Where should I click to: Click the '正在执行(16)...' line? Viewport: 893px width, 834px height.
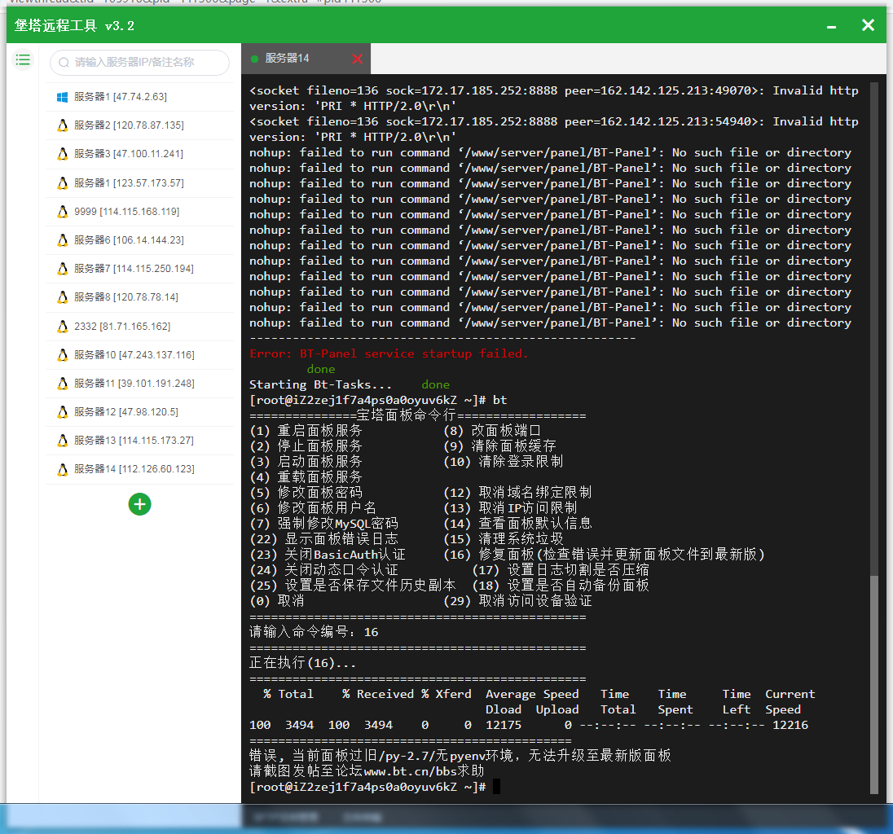[x=302, y=663]
